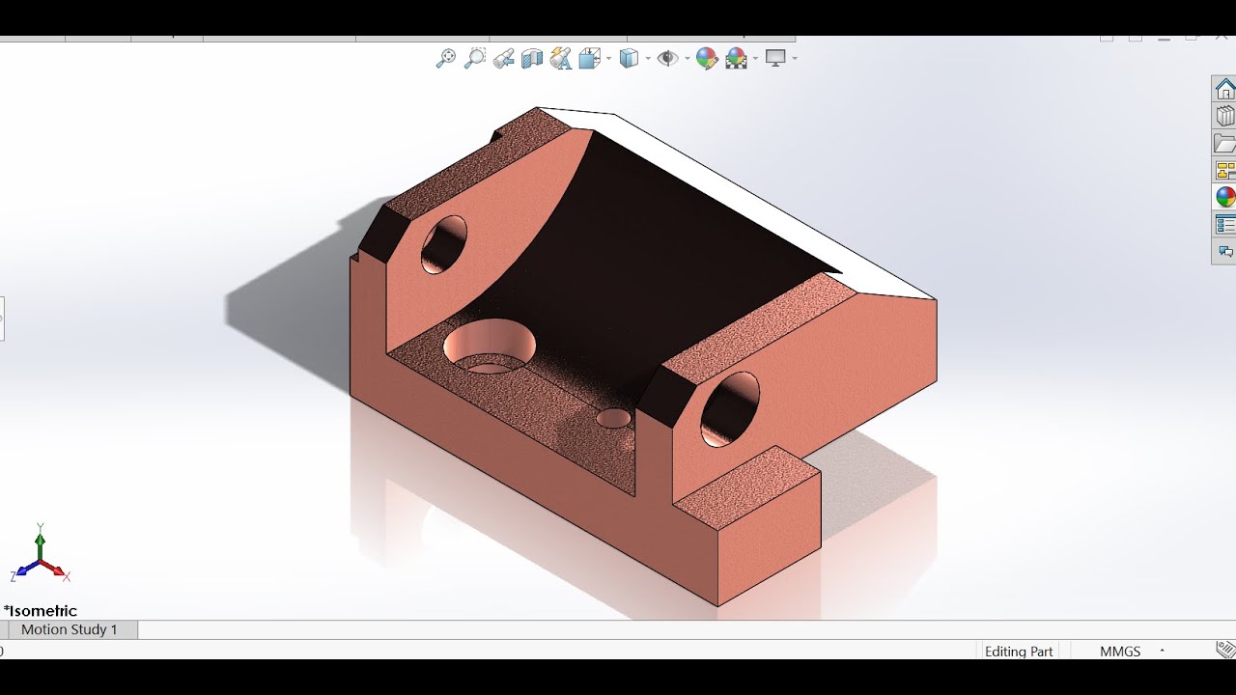Image resolution: width=1236 pixels, height=695 pixels.
Task: Click the Apply Scene icon
Action: 736,59
